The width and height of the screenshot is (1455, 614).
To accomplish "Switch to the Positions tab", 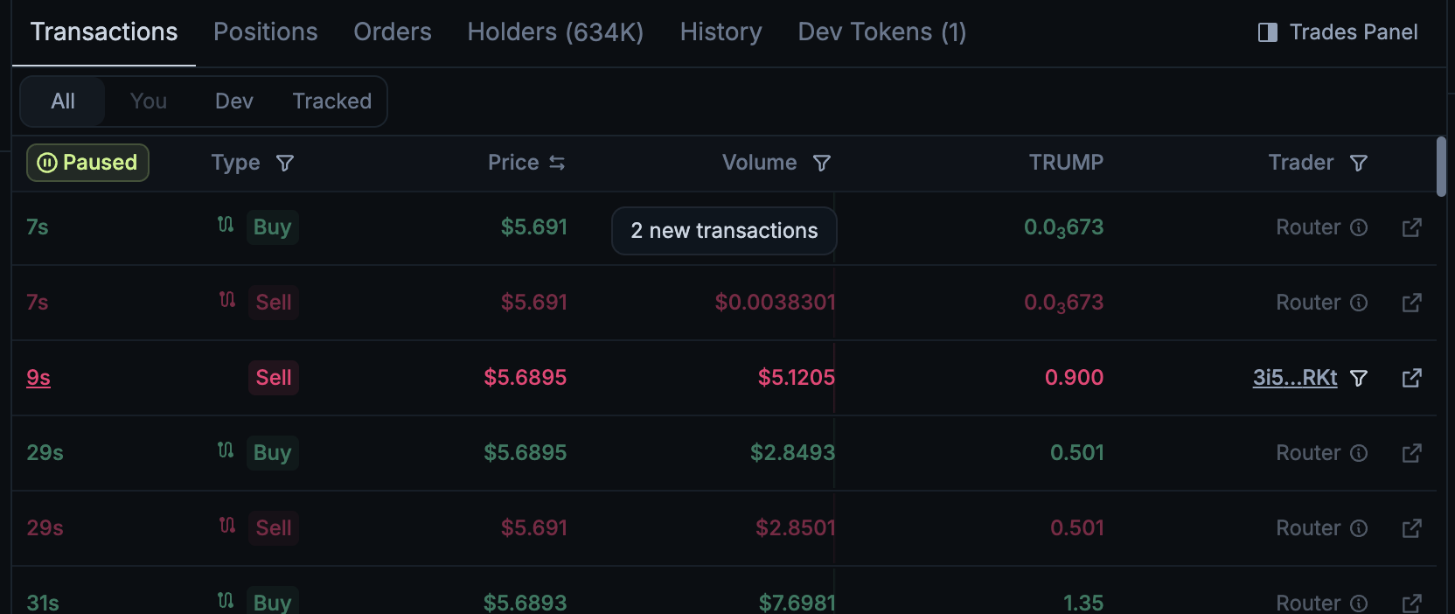I will pyautogui.click(x=266, y=32).
